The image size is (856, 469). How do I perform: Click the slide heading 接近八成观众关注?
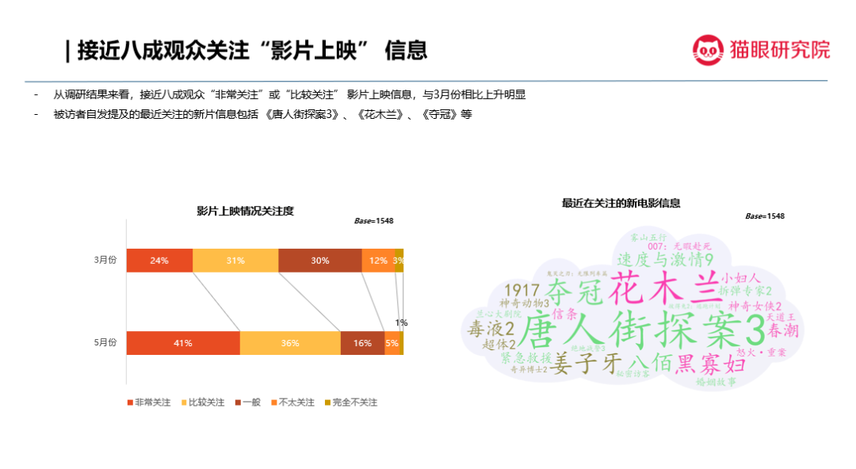pos(247,51)
